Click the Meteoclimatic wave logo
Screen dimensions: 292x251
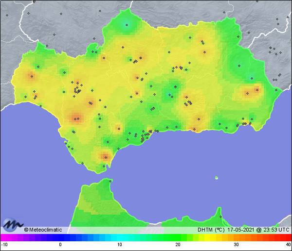tap(13, 225)
